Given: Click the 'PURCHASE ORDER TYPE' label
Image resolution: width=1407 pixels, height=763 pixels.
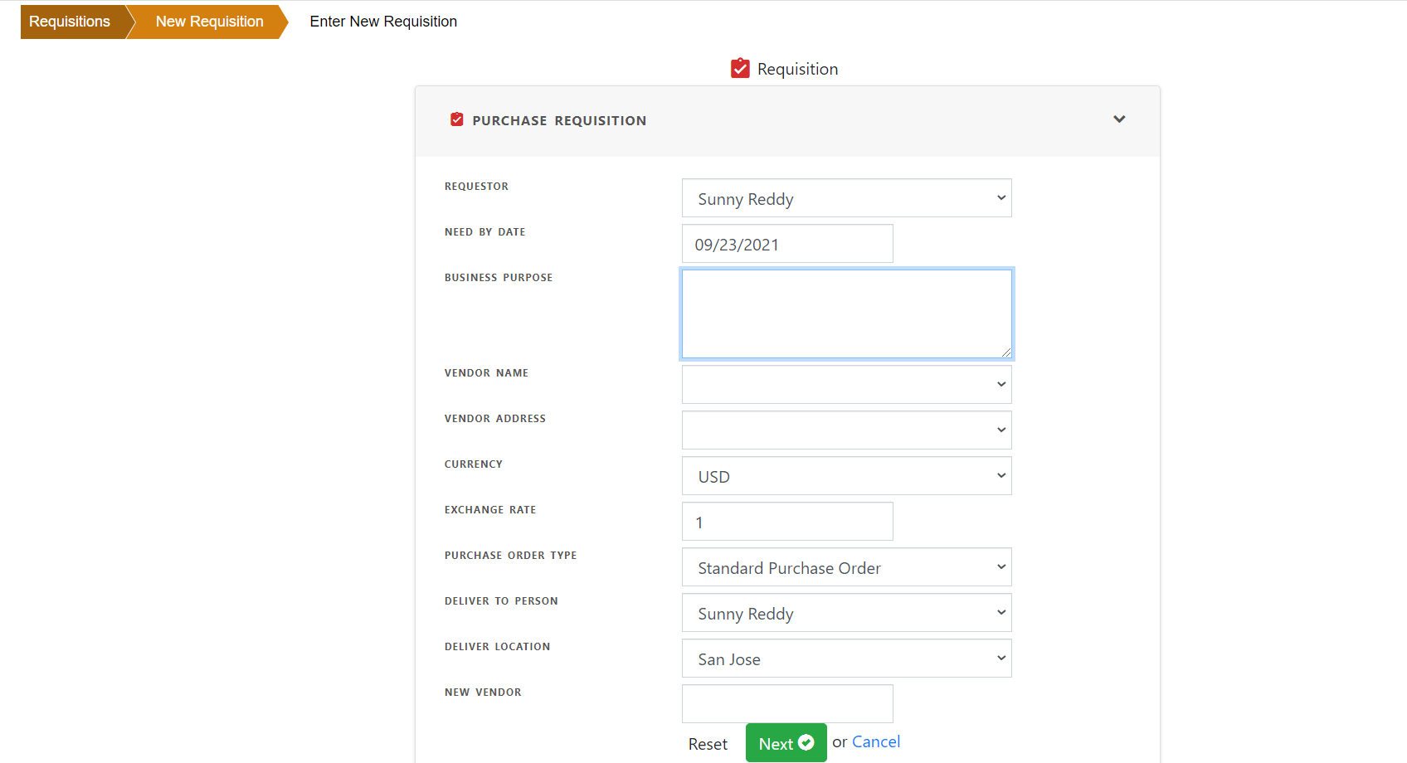Looking at the screenshot, I should (511, 556).
